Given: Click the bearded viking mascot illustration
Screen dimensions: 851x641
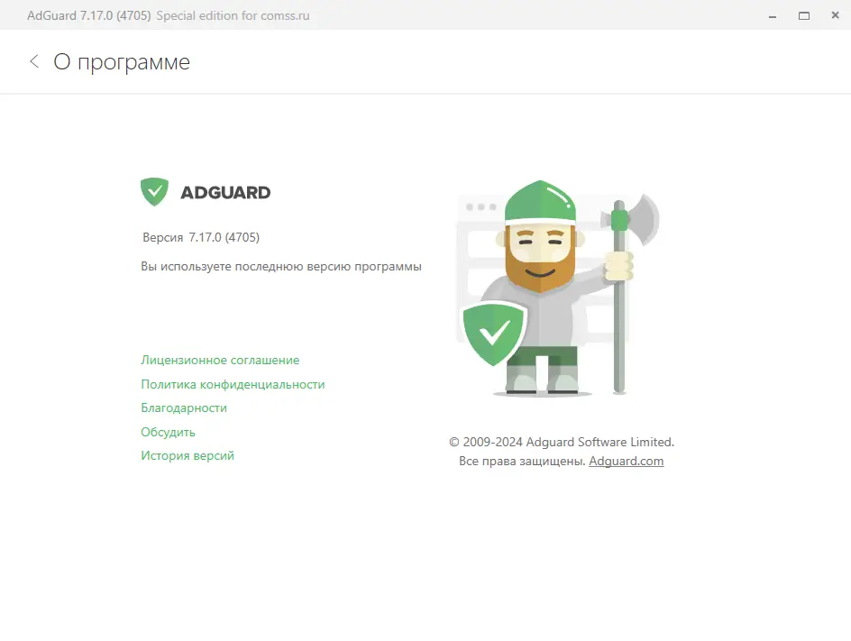Looking at the screenshot, I should point(558,288).
